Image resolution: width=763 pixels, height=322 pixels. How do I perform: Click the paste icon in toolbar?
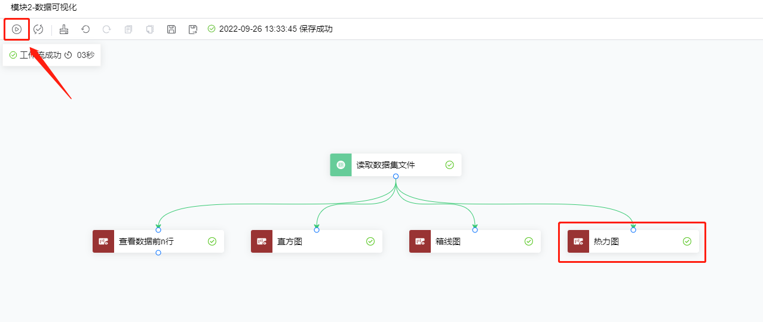pos(150,29)
